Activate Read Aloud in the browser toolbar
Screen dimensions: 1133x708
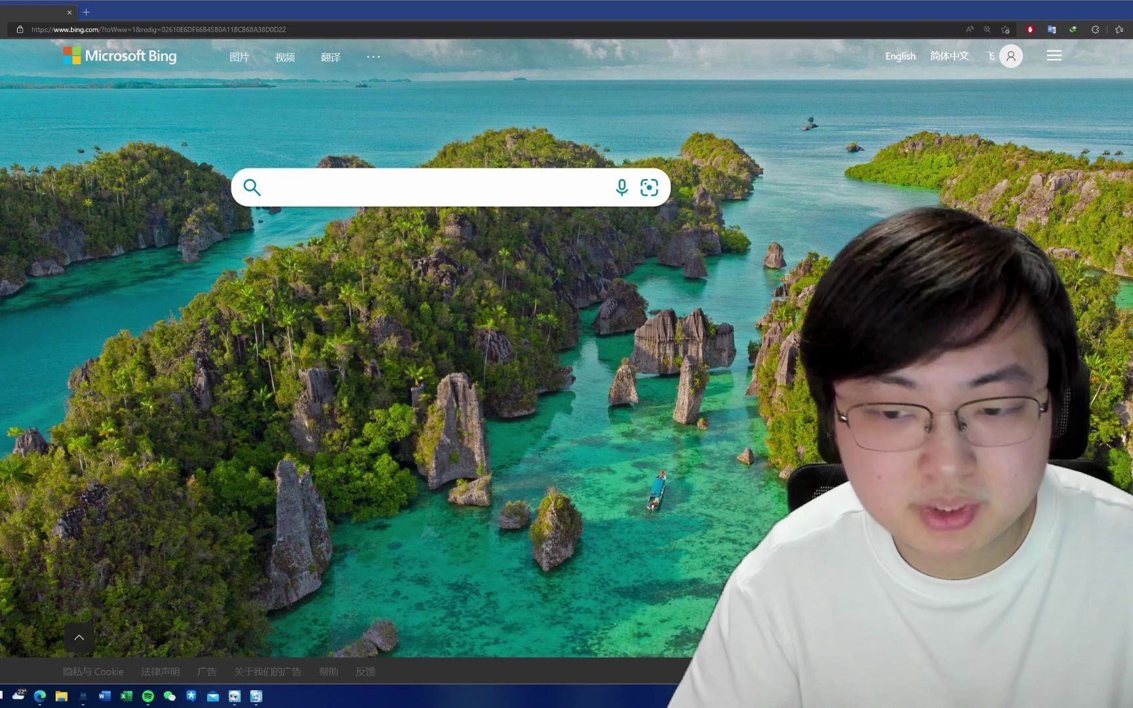click(969, 29)
